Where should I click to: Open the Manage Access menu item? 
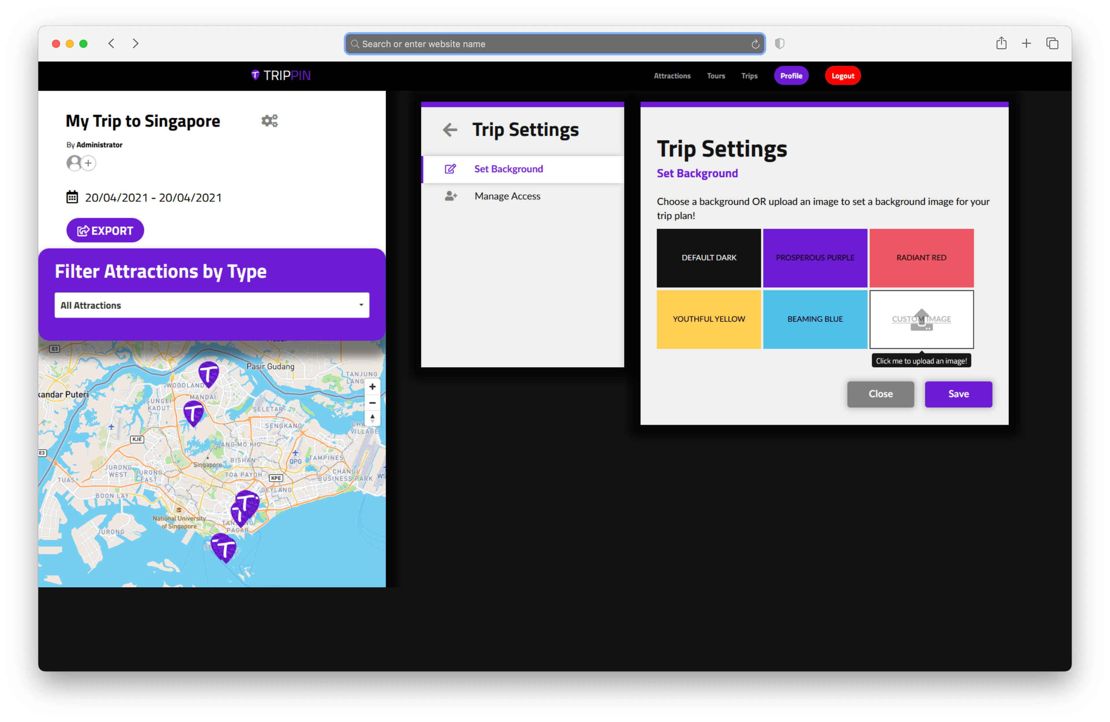click(507, 196)
